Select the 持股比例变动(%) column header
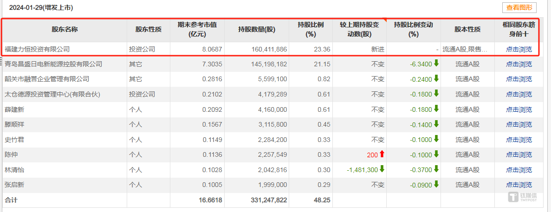This screenshot has height=212, width=551. (x=413, y=30)
